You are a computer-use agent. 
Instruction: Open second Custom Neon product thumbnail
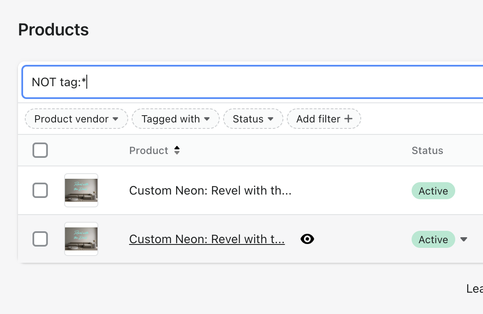coord(81,239)
